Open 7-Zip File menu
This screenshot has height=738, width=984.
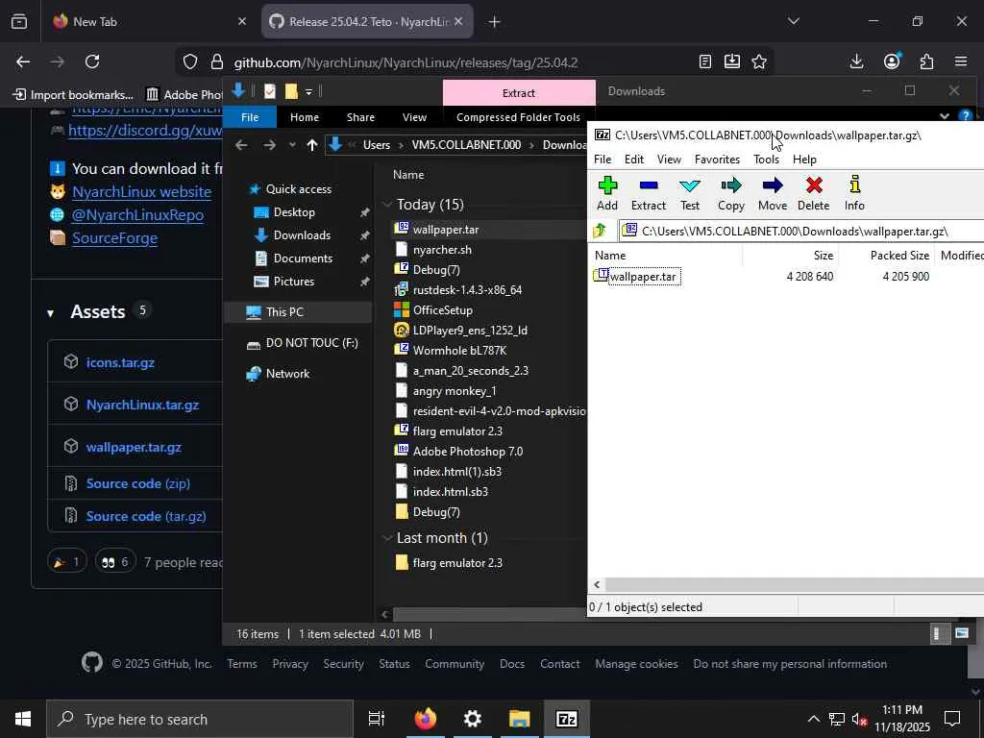point(603,160)
